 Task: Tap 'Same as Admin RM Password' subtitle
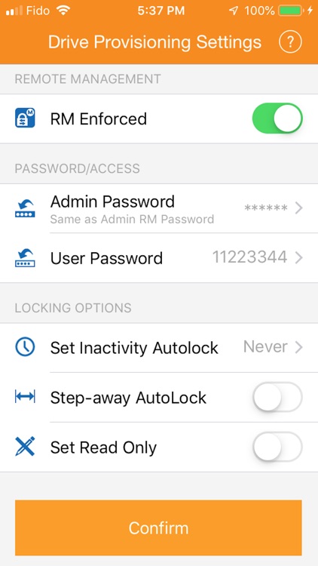(132, 219)
